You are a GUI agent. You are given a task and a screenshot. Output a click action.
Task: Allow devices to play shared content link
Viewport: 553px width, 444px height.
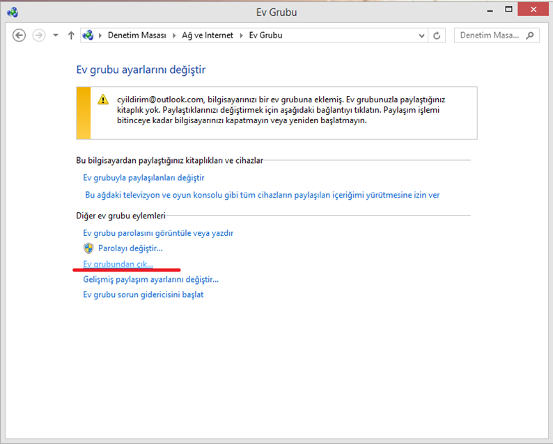pyautogui.click(x=263, y=195)
